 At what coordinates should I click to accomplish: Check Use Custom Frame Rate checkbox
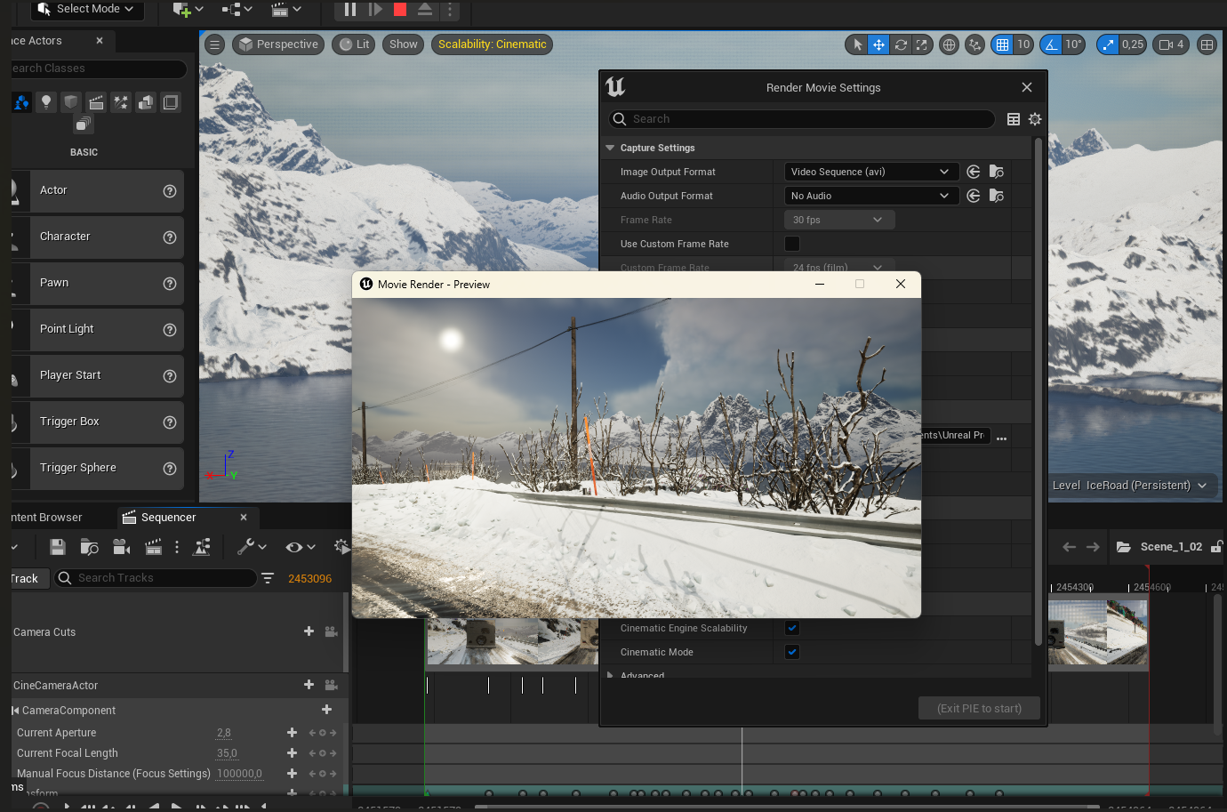[792, 244]
